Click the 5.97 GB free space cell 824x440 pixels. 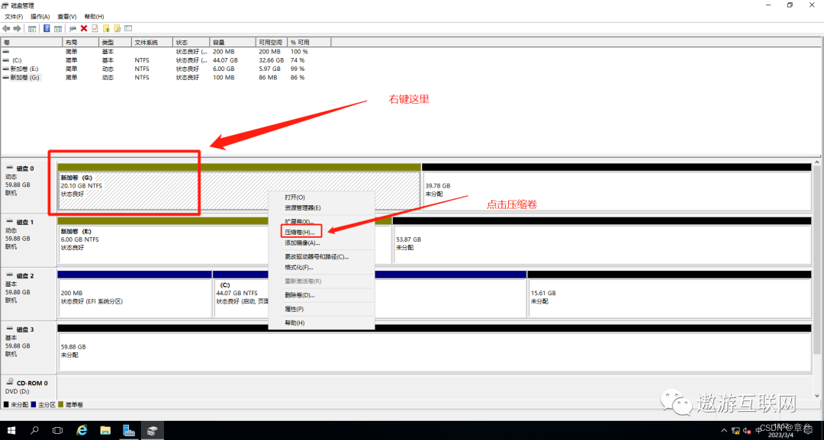pyautogui.click(x=269, y=69)
